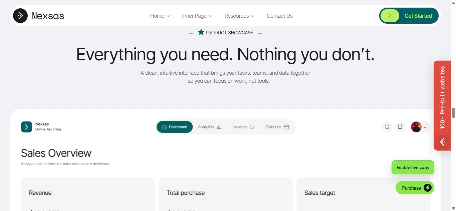This screenshot has height=211, width=456.
Task: Open the Contact Us page
Action: click(280, 16)
